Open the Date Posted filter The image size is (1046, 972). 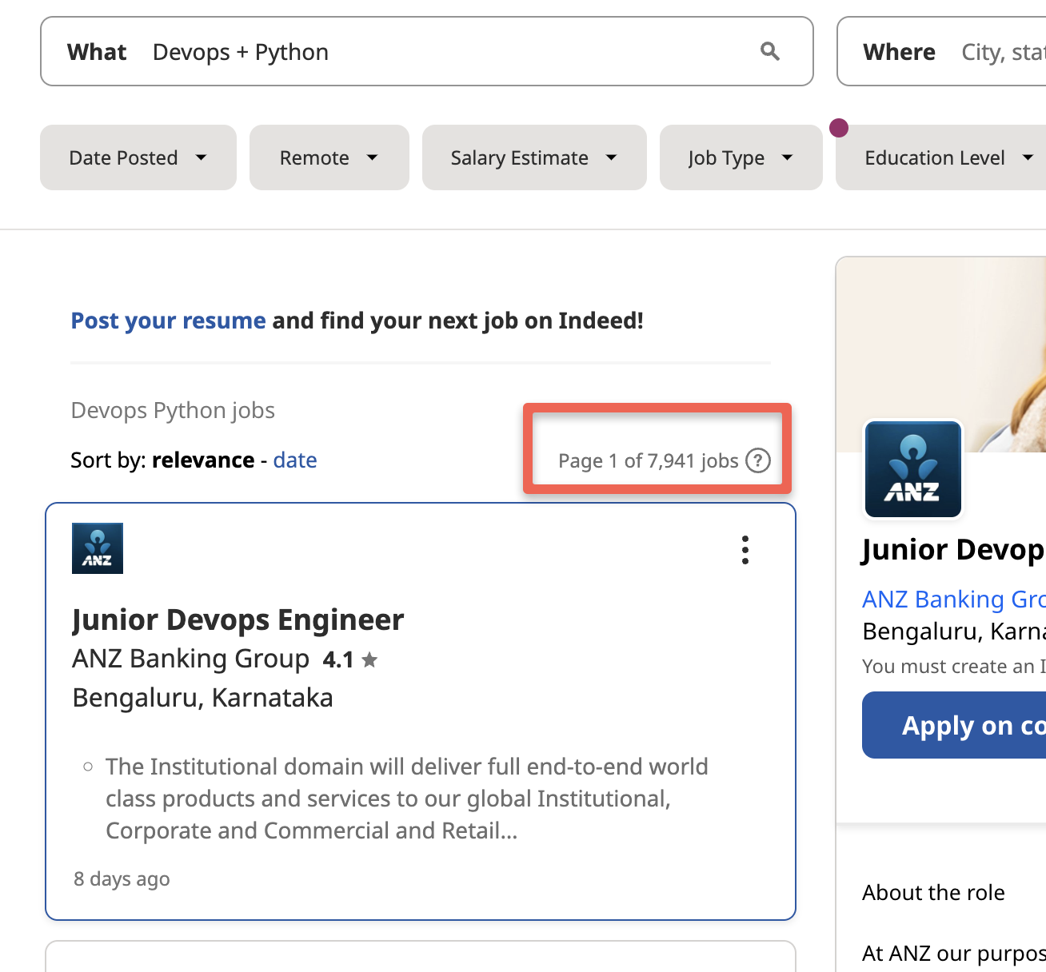click(138, 157)
